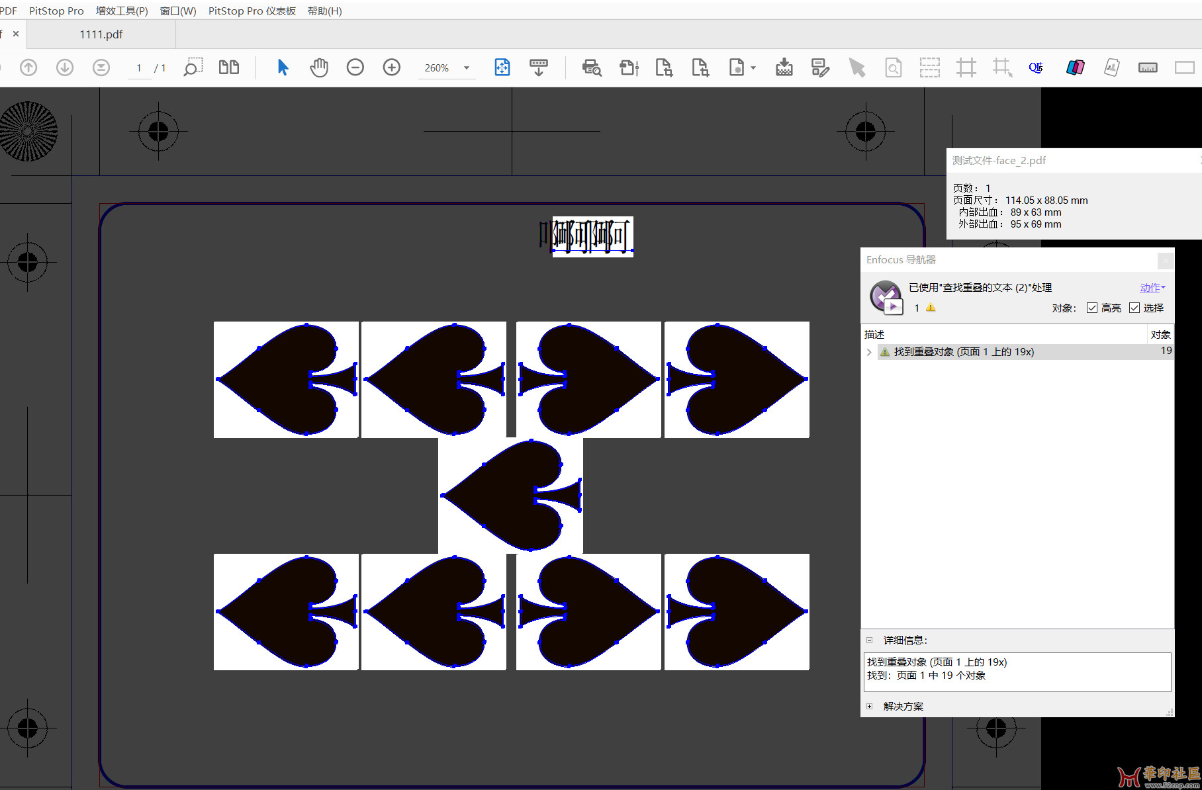Click the grey PitStop select objects arrow
Viewport: 1202px width, 790px height.
pos(857,67)
